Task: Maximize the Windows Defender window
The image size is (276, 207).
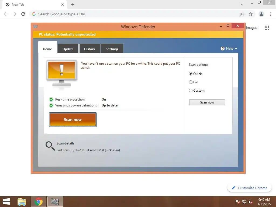Action: coord(228,26)
